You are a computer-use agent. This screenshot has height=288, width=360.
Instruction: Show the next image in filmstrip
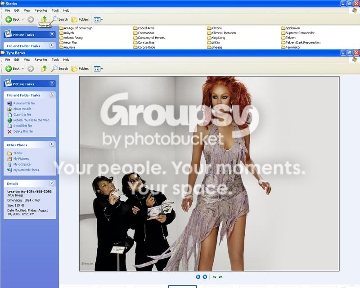[x=205, y=277]
